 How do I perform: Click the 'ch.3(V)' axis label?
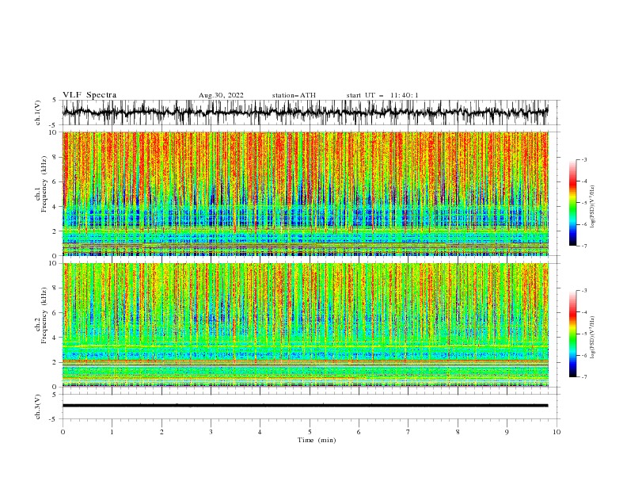(38, 407)
